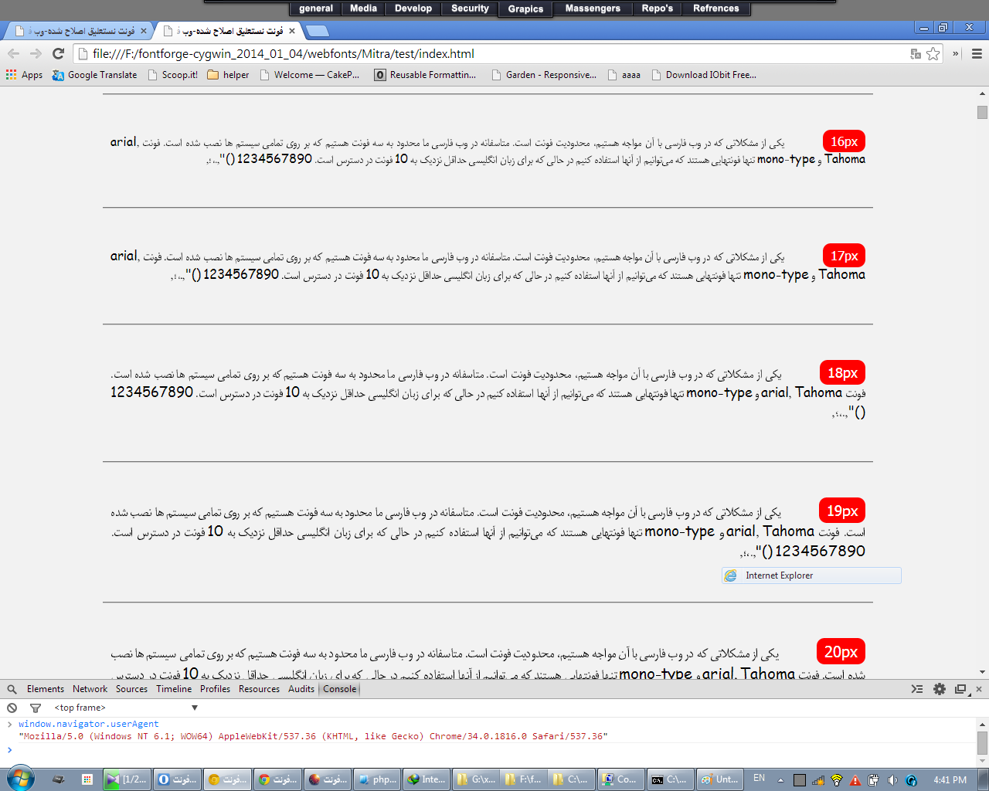
Task: Switch to the Network tab in DevTools
Action: coord(90,689)
